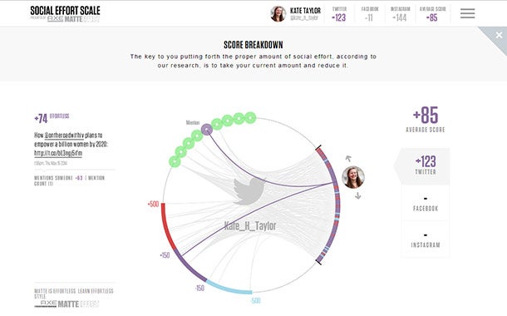Image resolution: width=507 pixels, height=316 pixels.
Task: Click the gray Twitter bird icon
Action: coord(249,191)
